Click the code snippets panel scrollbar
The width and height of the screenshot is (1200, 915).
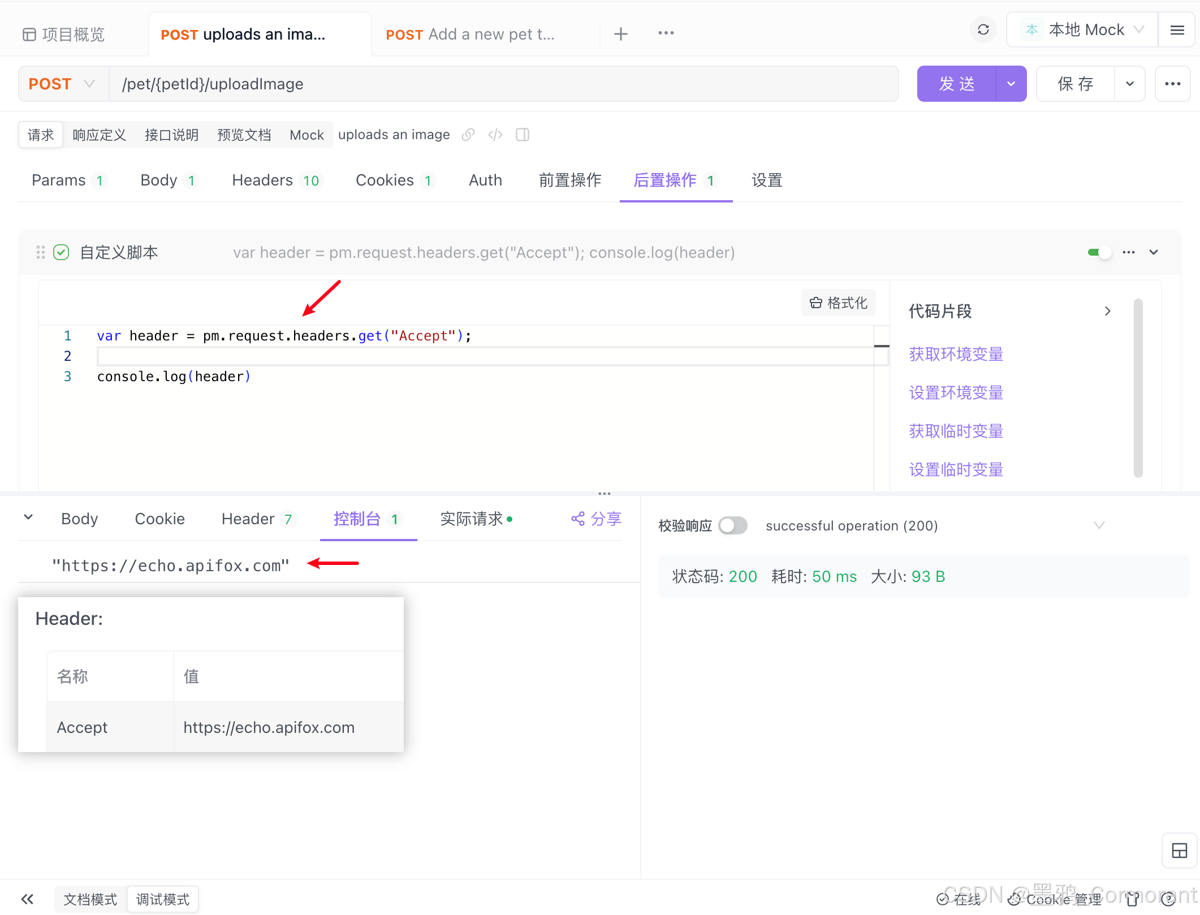click(1138, 388)
